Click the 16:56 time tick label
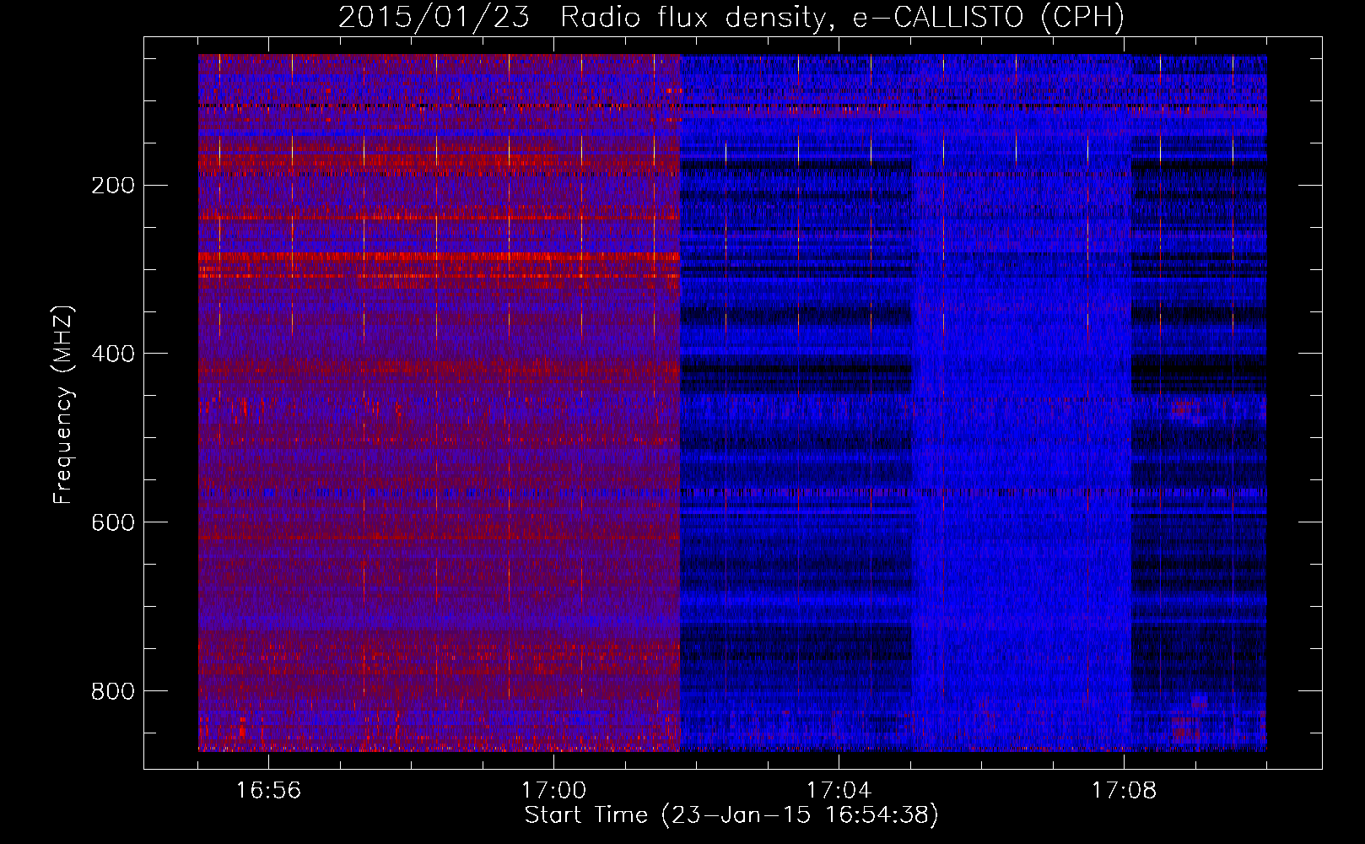1365x844 pixels. 268,791
